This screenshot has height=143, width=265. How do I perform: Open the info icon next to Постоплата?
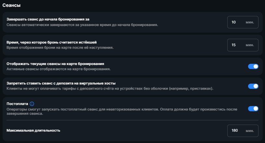32,104
